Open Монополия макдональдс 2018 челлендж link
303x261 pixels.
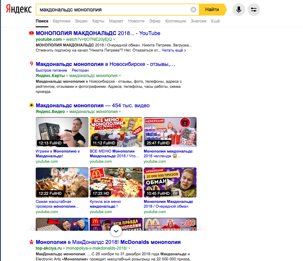click(168, 153)
